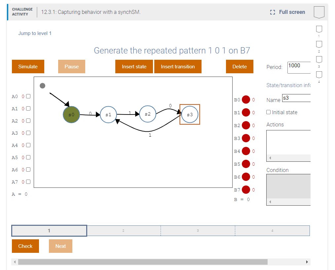Viewport: 335px width, 270px height.
Task: Select the s2 to s3 transition label 0
Action: 170,106
